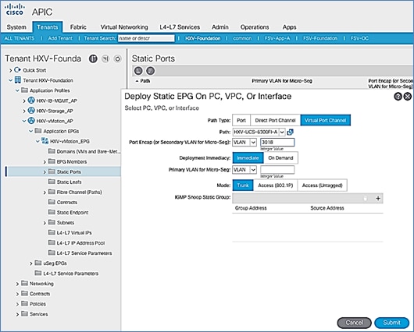Click the copy icon next to the Path field
414x332 pixels.
[290, 132]
